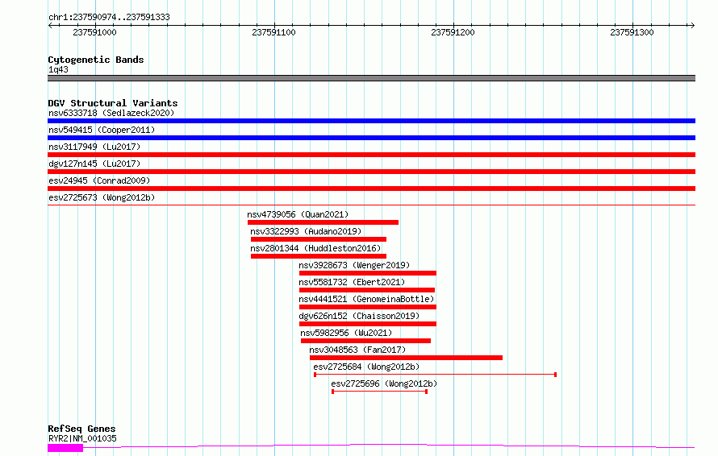Select the gray 1q43 cytogenetic band bar
The image size is (718, 456).
point(371,78)
